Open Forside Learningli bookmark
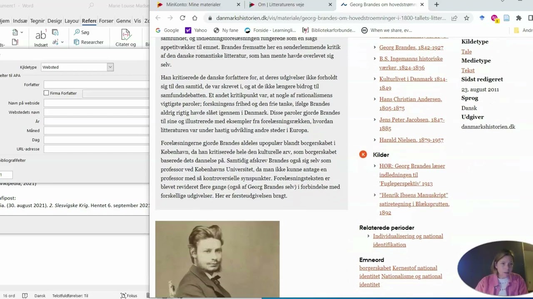The width and height of the screenshot is (533, 299). (270, 30)
